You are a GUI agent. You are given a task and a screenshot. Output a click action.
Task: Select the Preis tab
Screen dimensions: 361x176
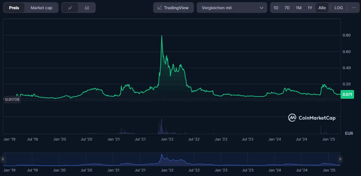click(x=14, y=8)
